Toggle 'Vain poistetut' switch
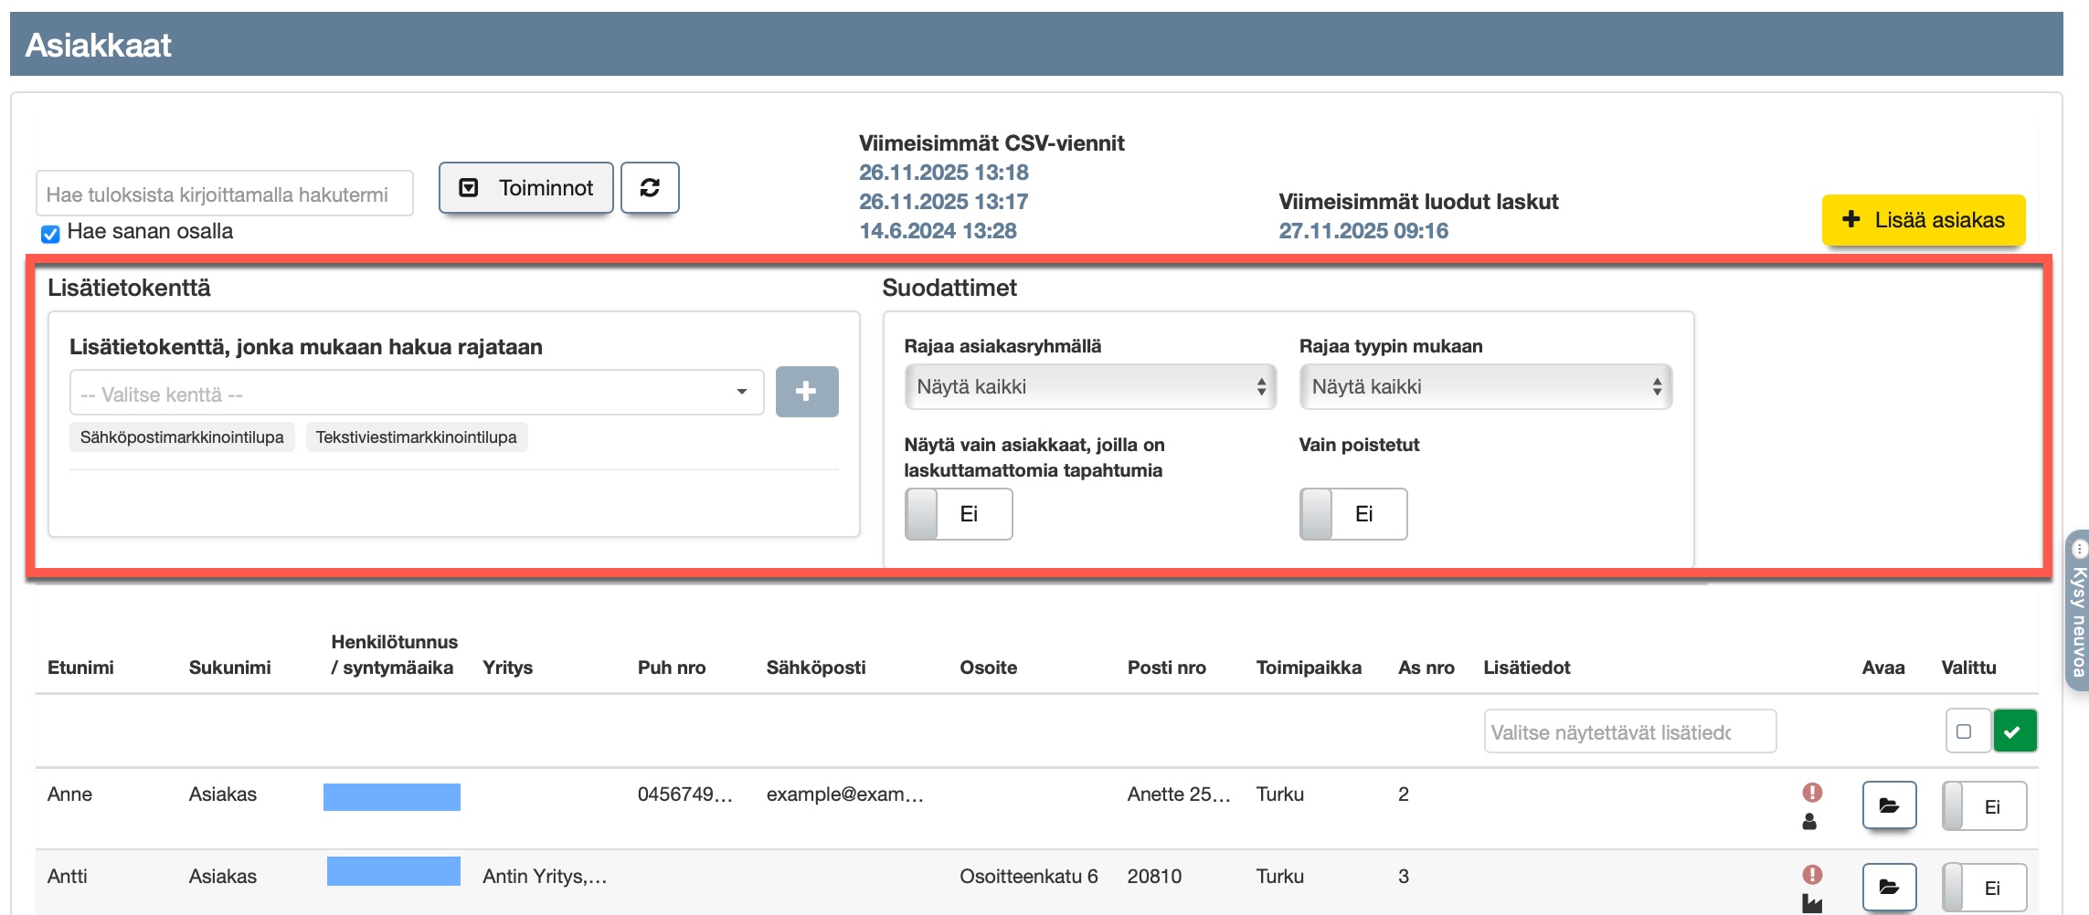The image size is (2089, 915). pos(1352,514)
